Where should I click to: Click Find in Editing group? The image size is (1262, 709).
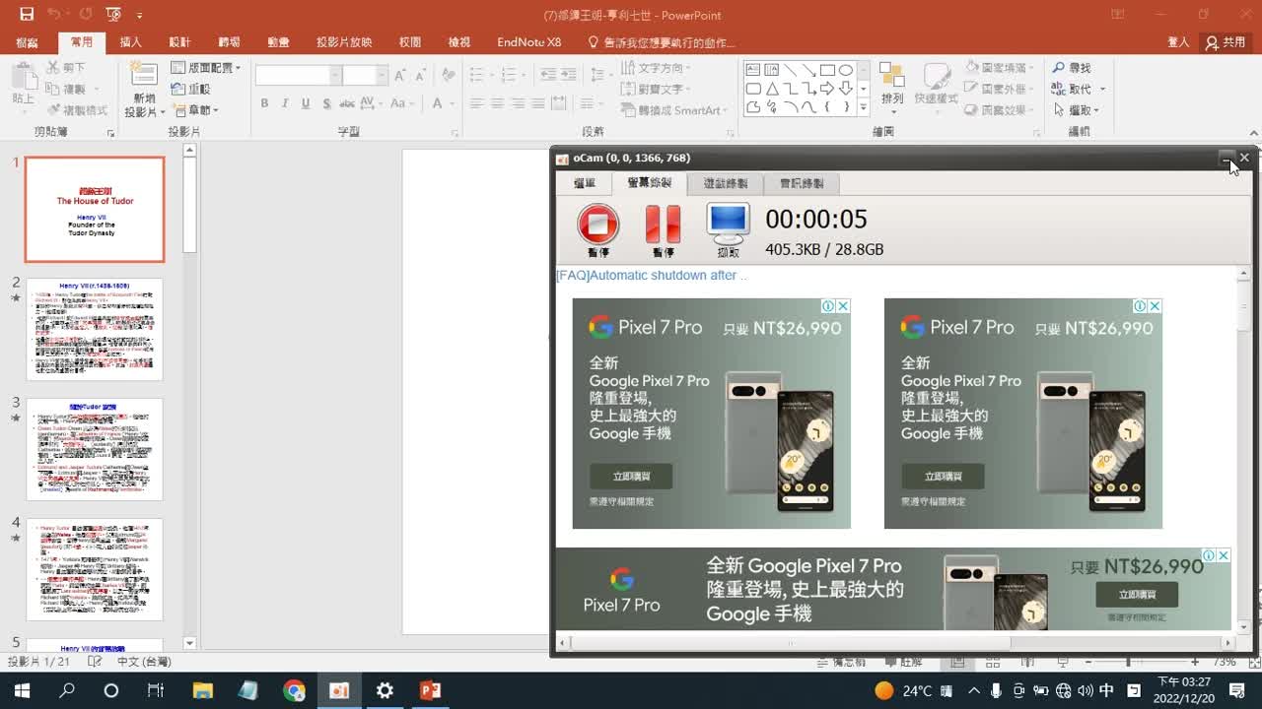pyautogui.click(x=1072, y=67)
